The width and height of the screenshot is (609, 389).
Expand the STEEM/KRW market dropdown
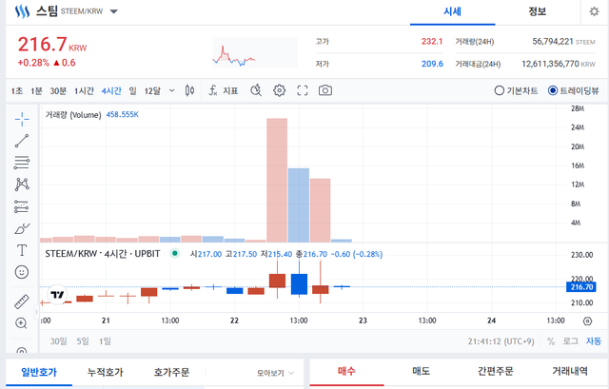point(114,11)
